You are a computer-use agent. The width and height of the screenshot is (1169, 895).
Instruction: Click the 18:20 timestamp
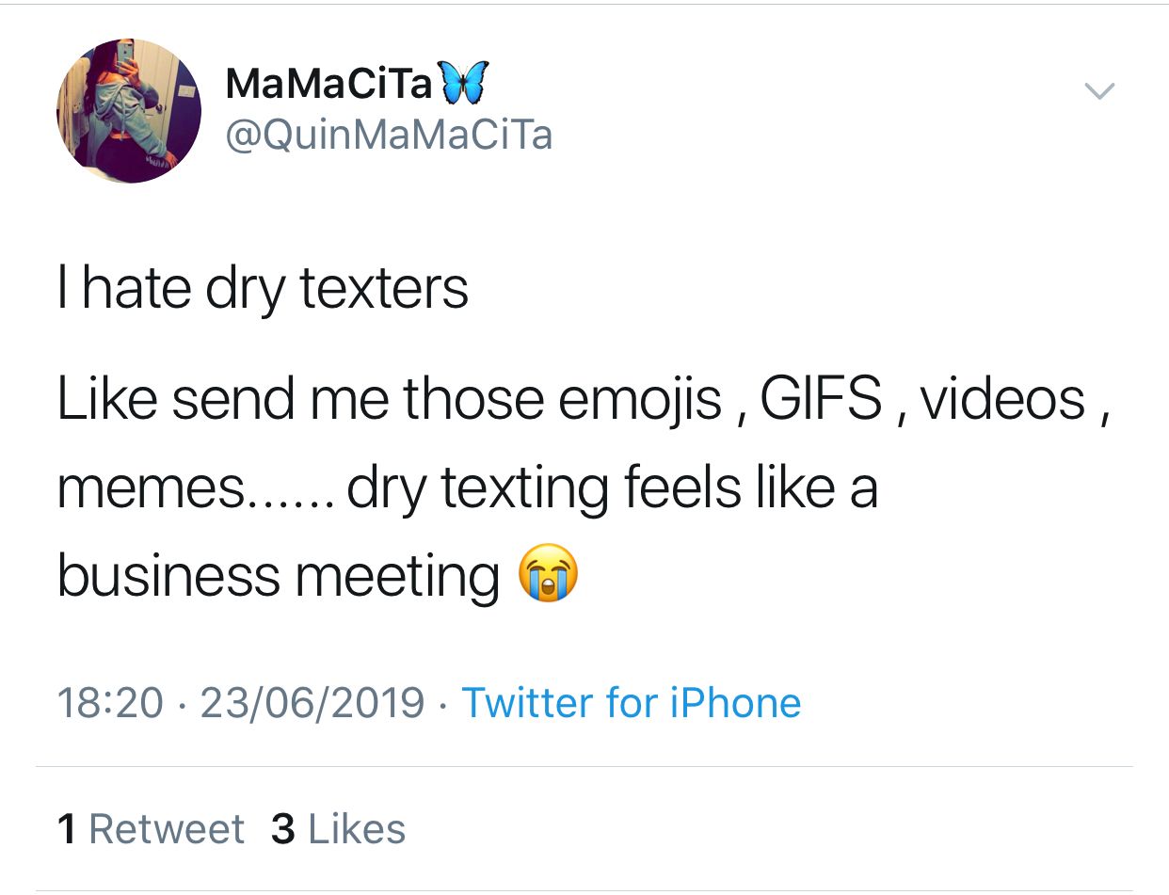pyautogui.click(x=110, y=702)
